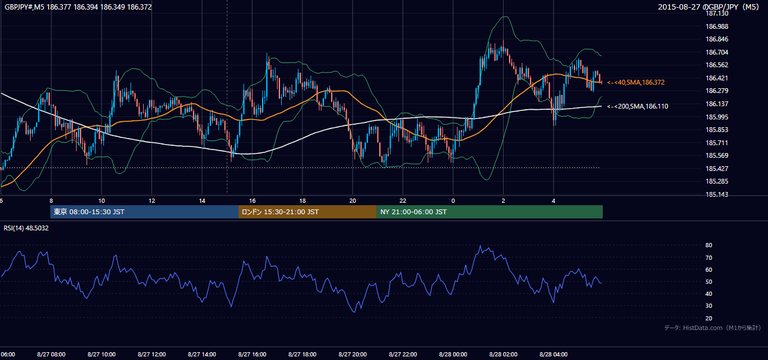Click price axis value 186.137

[718, 104]
